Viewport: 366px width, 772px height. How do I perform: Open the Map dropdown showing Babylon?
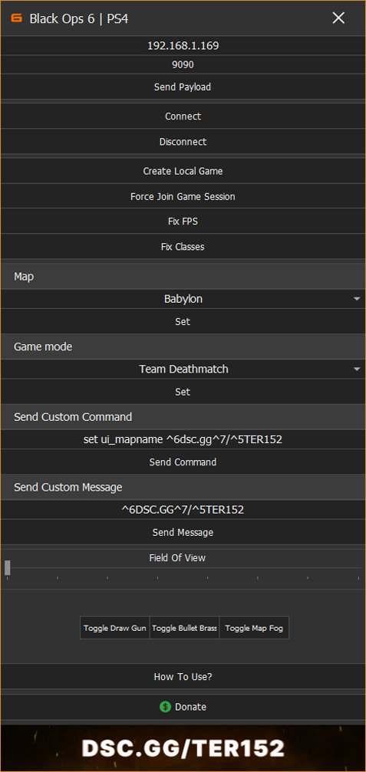tap(183, 299)
